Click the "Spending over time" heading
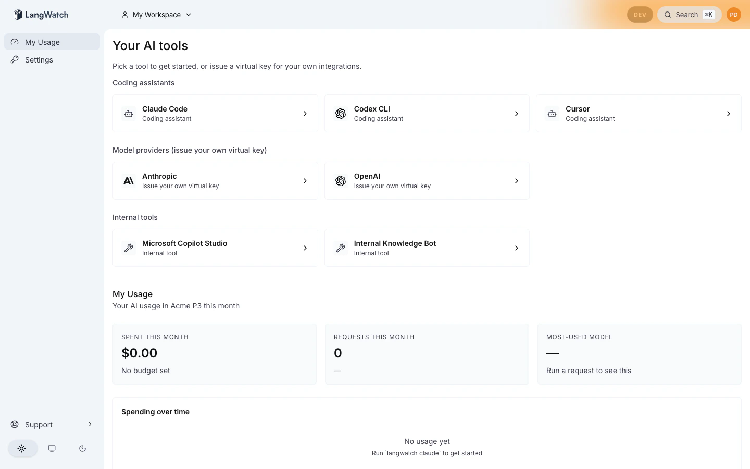The image size is (750, 469). pyautogui.click(x=155, y=412)
